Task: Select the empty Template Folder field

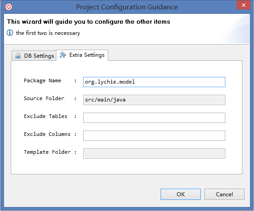Action: pos(154,153)
